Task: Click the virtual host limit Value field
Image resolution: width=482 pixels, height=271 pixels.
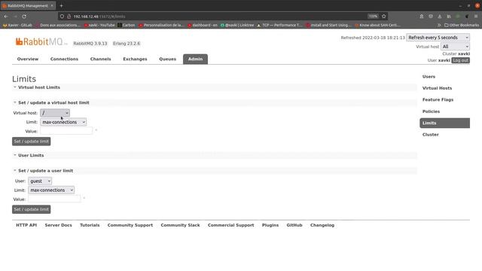Action: (x=66, y=131)
